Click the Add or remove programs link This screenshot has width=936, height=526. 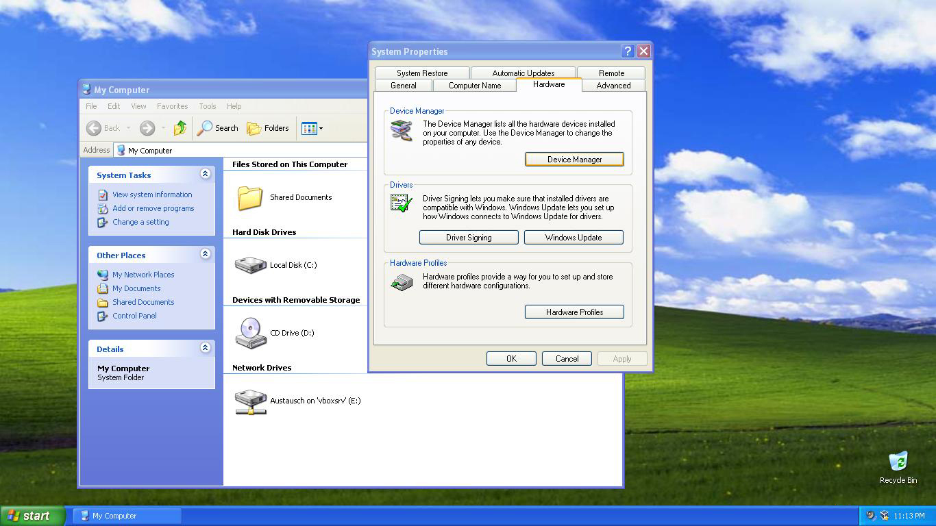[153, 208]
